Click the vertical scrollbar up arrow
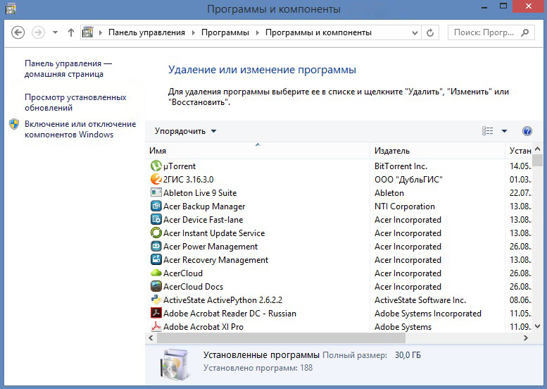Viewport: 547px width, 389px height. [538, 149]
